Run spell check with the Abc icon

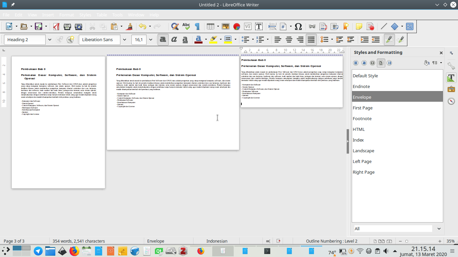click(x=186, y=26)
